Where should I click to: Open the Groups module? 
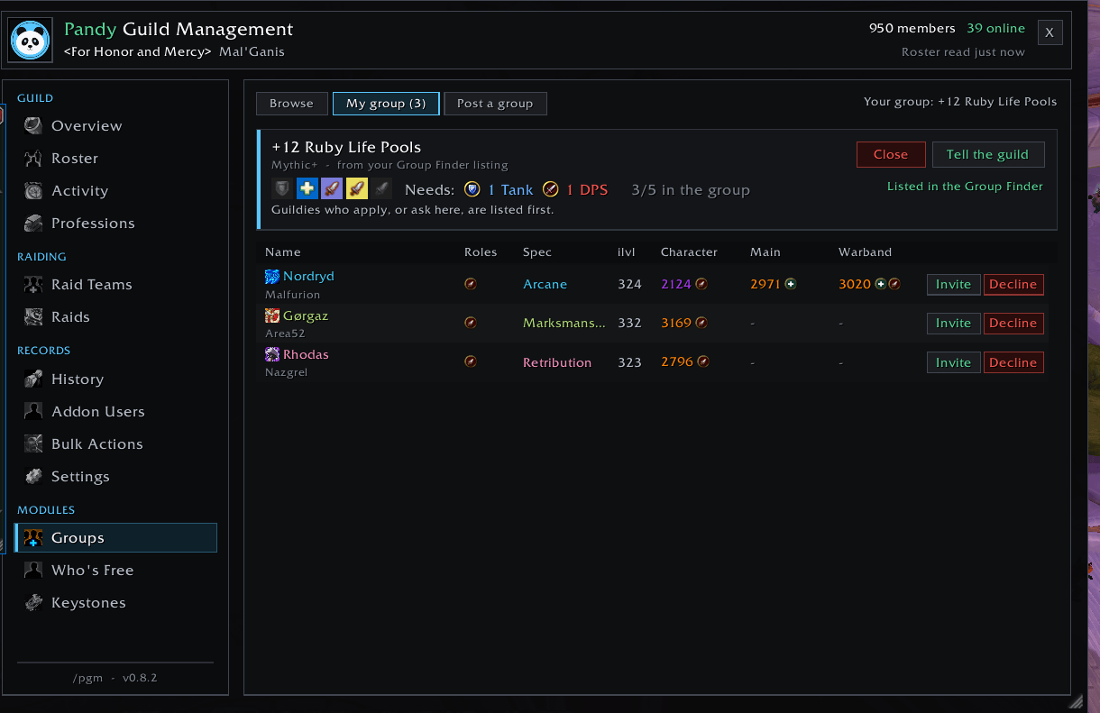(x=116, y=538)
